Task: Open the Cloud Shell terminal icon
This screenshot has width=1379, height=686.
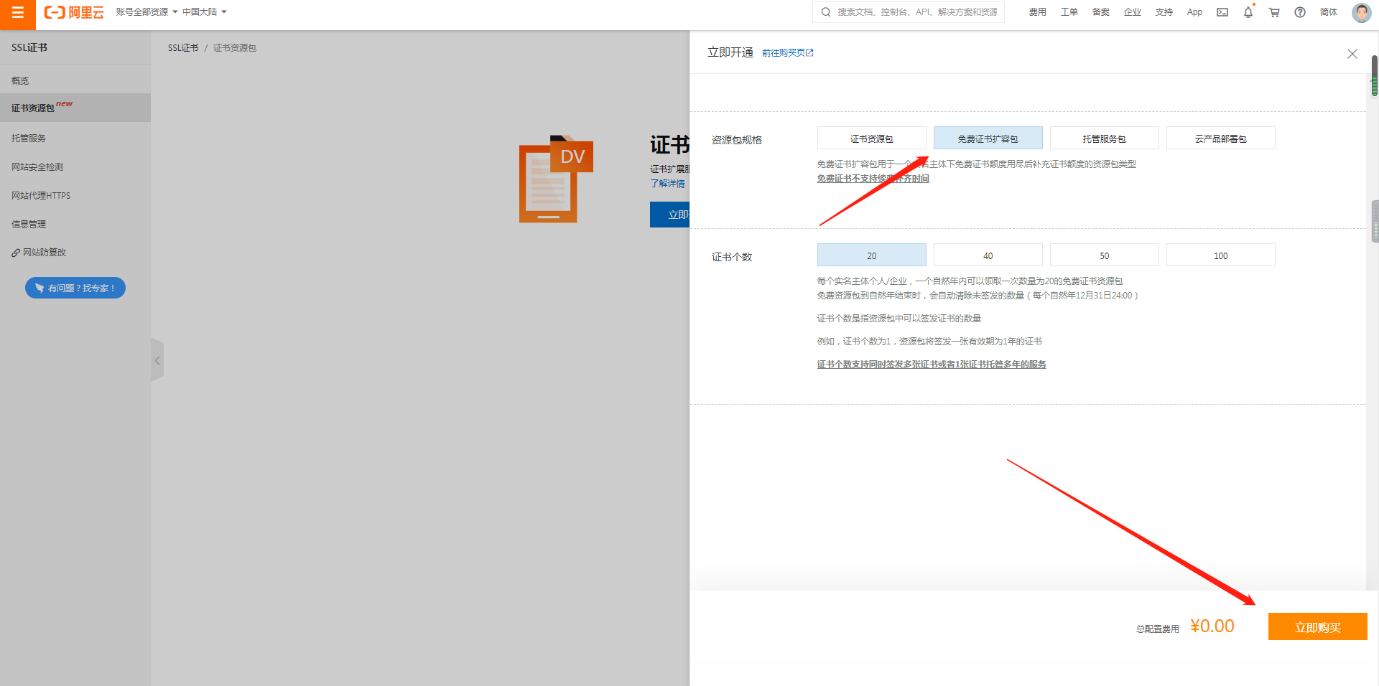Action: click(x=1222, y=12)
